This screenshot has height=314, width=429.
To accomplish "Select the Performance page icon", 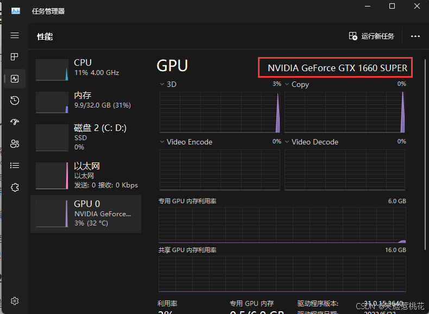I will pyautogui.click(x=15, y=79).
